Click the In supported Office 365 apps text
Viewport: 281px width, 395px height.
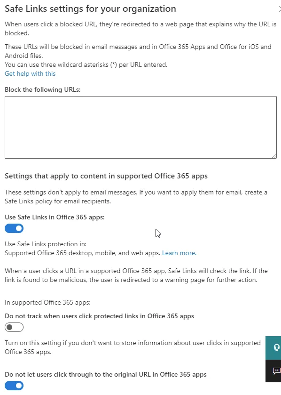point(47,302)
